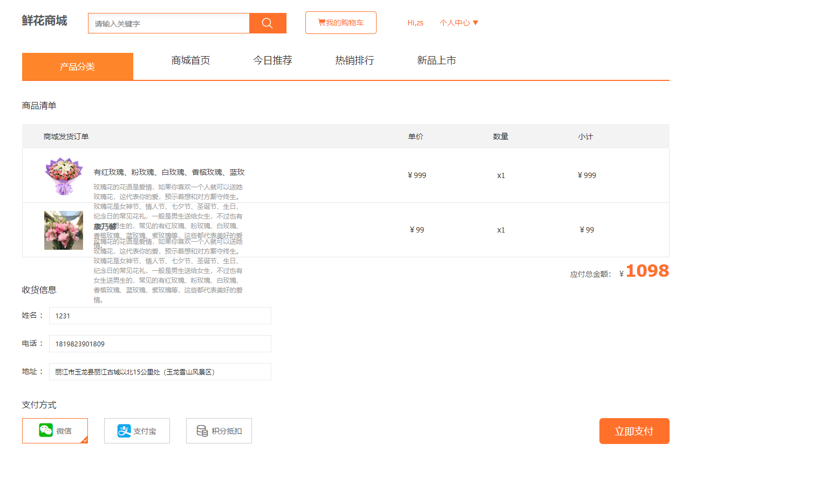Switch to the 热销排行 tab
The image size is (819, 478).
pos(354,60)
